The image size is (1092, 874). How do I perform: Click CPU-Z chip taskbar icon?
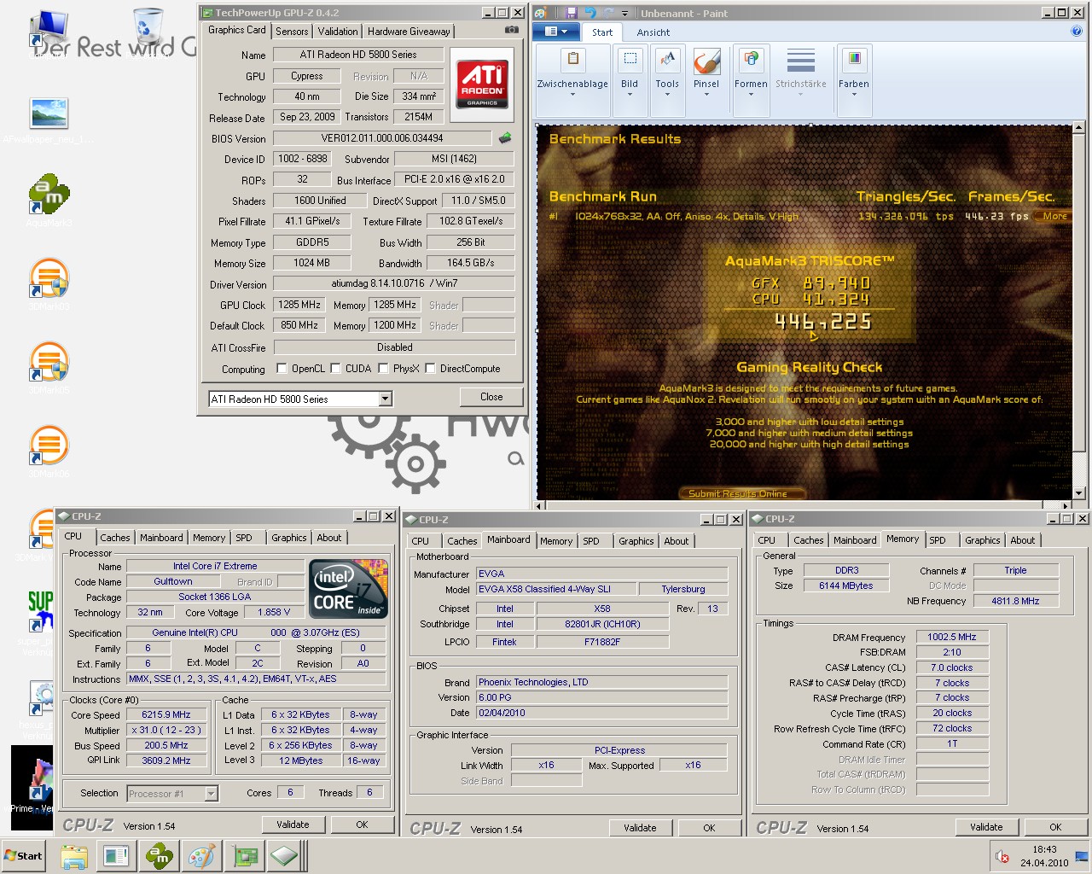coord(285,856)
